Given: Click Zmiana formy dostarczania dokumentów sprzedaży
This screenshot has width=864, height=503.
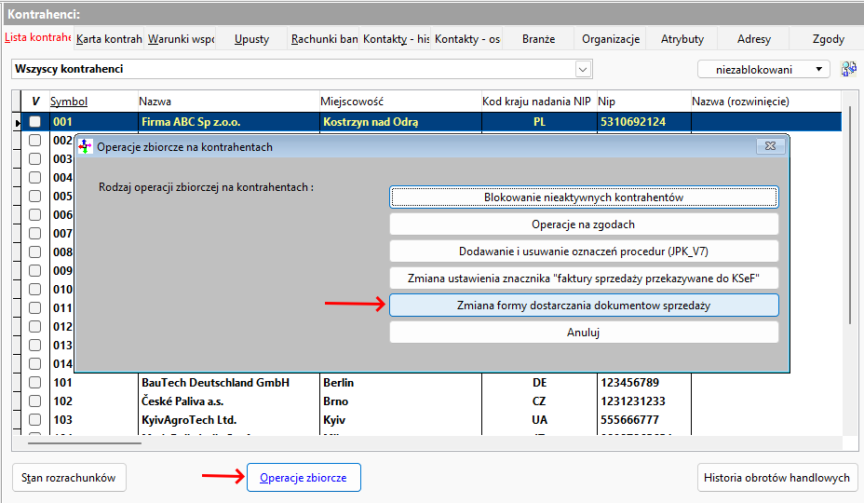Looking at the screenshot, I should click(584, 306).
